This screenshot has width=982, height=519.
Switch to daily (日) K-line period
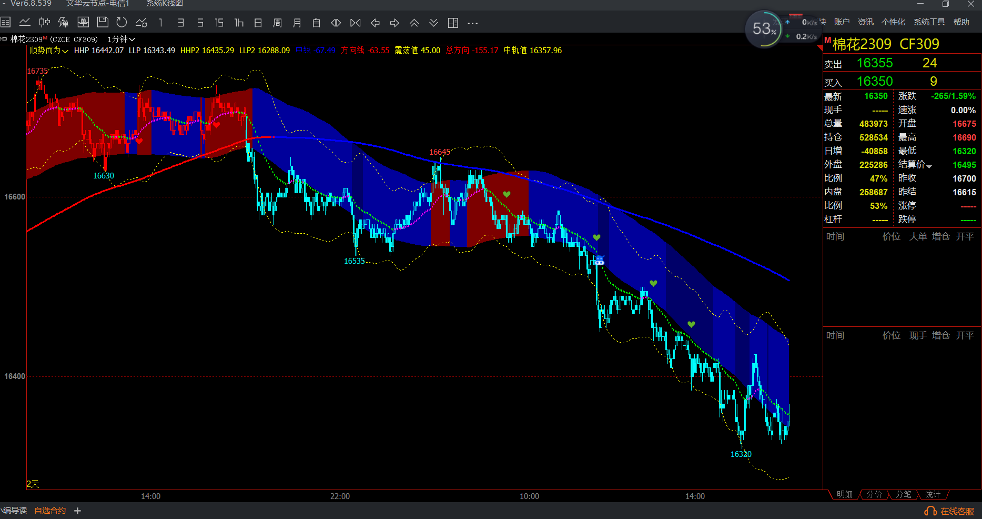click(258, 23)
